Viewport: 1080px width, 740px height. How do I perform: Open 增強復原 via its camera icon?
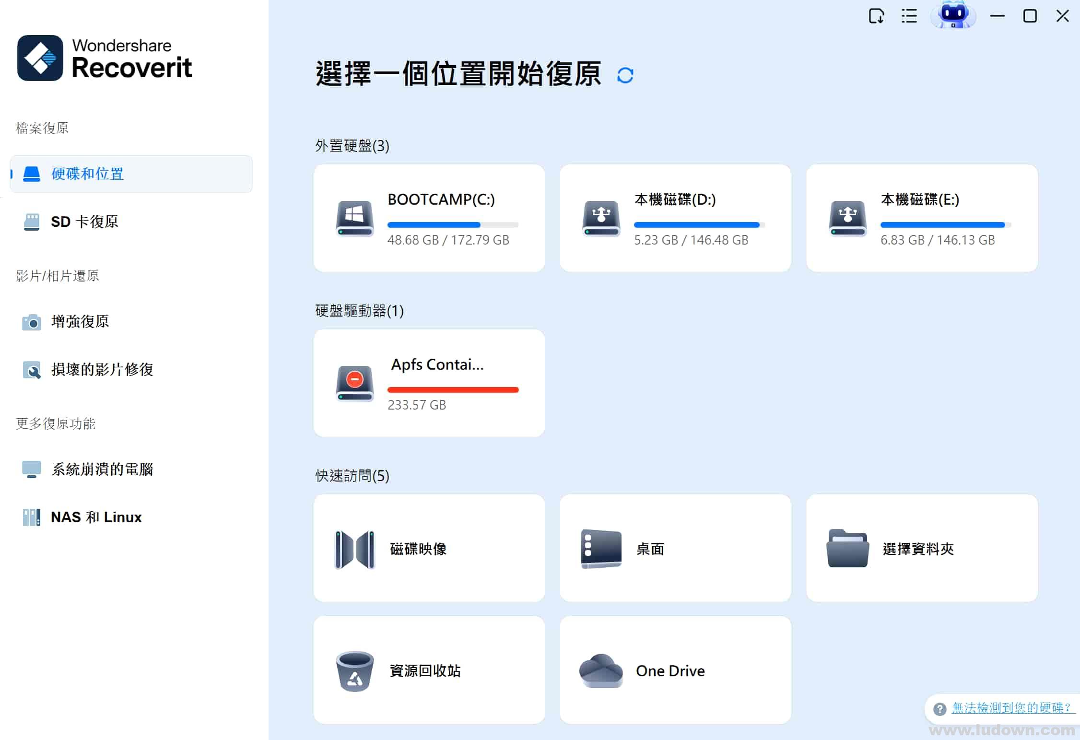click(x=32, y=322)
